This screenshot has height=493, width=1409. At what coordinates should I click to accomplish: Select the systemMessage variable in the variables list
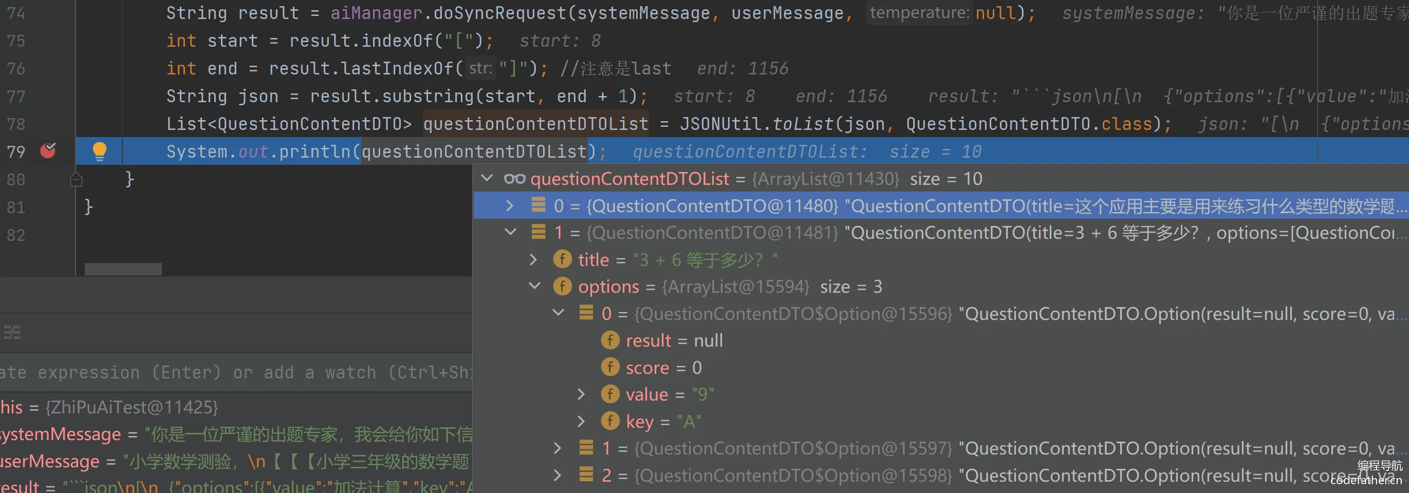[236, 434]
